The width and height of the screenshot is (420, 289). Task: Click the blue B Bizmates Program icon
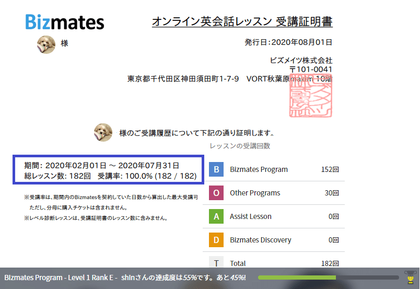[x=216, y=169]
